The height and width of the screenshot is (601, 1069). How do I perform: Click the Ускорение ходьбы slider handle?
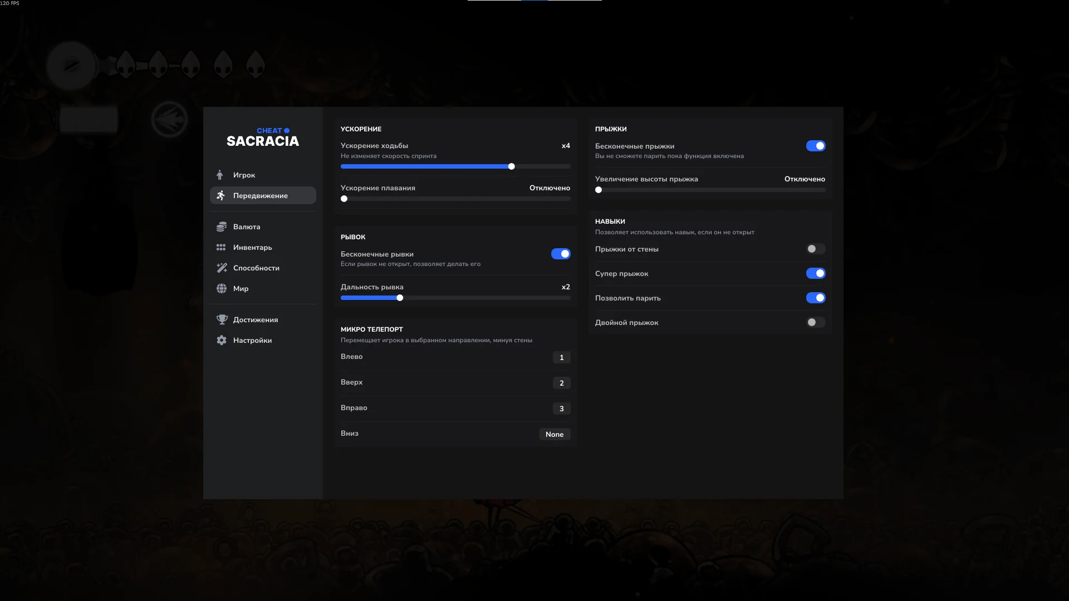(x=511, y=166)
